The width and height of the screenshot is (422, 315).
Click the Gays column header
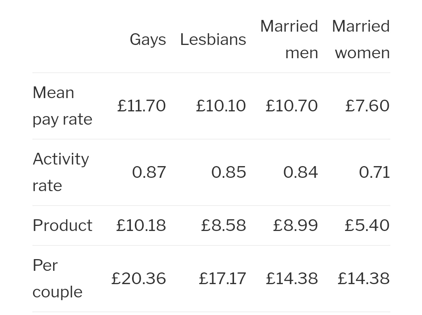pos(148,39)
